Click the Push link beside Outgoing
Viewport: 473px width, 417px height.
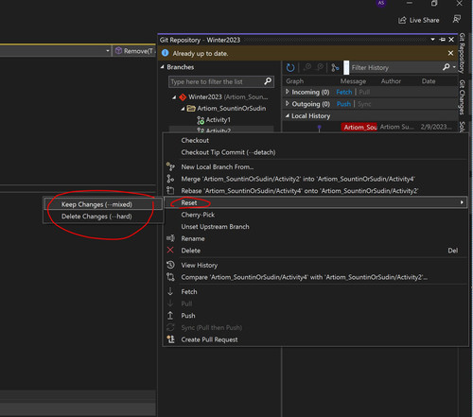coord(343,104)
